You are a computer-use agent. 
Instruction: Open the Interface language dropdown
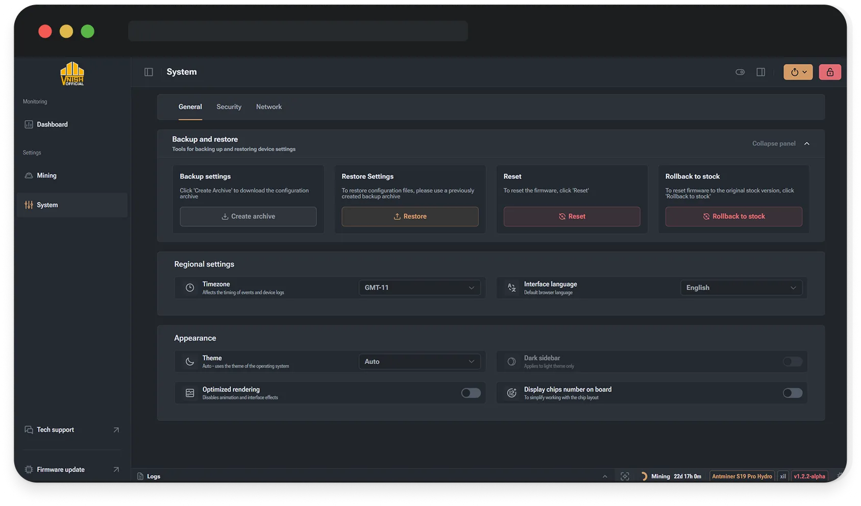741,288
